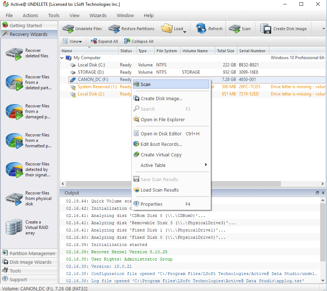Image resolution: width=327 pixels, height=291 pixels.
Task: Show more toolbar buttons via overflow chevron
Action: pos(323,29)
